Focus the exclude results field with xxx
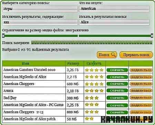Image resolution: width=155 pixels, height=125 pixels. (x=40, y=22)
